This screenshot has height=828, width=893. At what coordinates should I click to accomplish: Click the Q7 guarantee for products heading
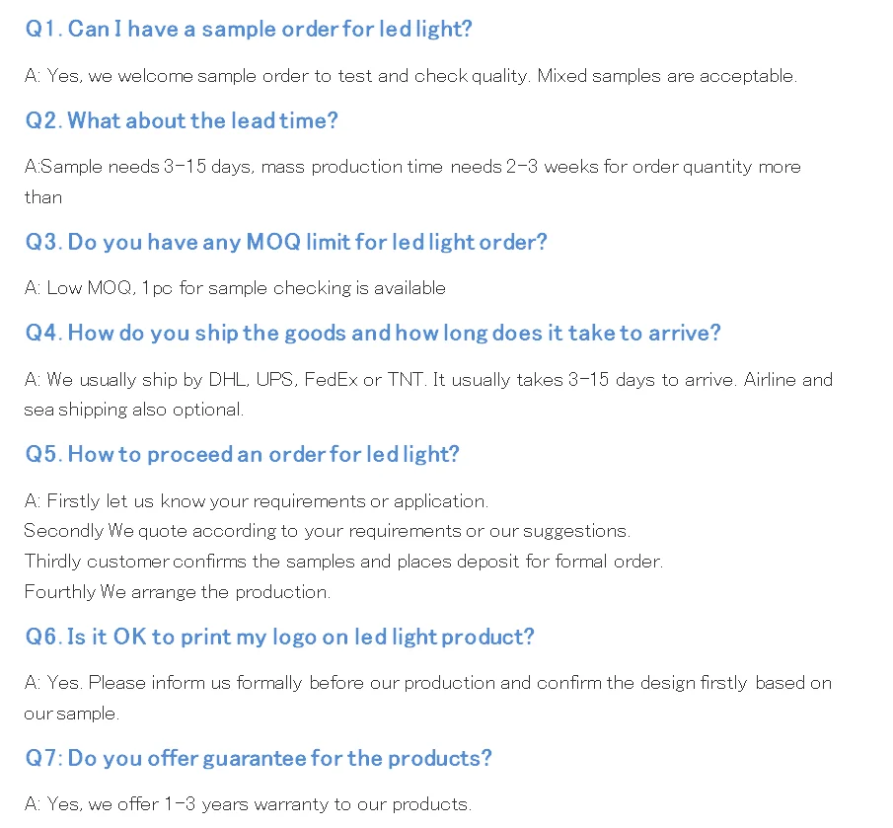pyautogui.click(x=259, y=759)
